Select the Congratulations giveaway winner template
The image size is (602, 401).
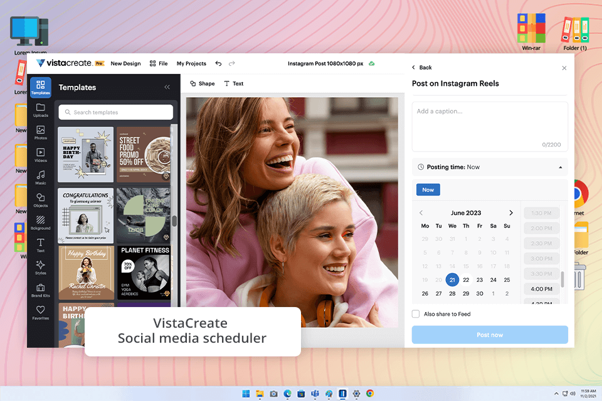tap(86, 216)
